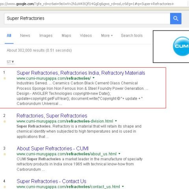
Task: Switch to the News tab
Action: click(25, 35)
